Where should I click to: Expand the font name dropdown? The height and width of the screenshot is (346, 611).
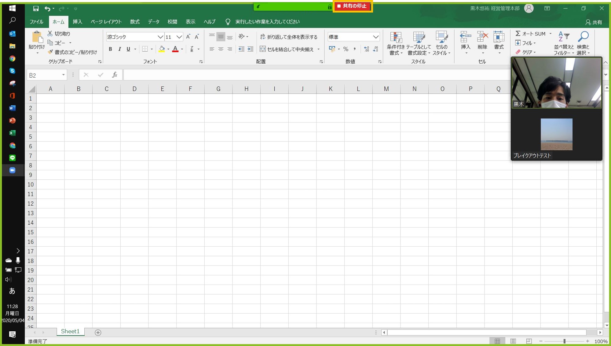click(160, 37)
